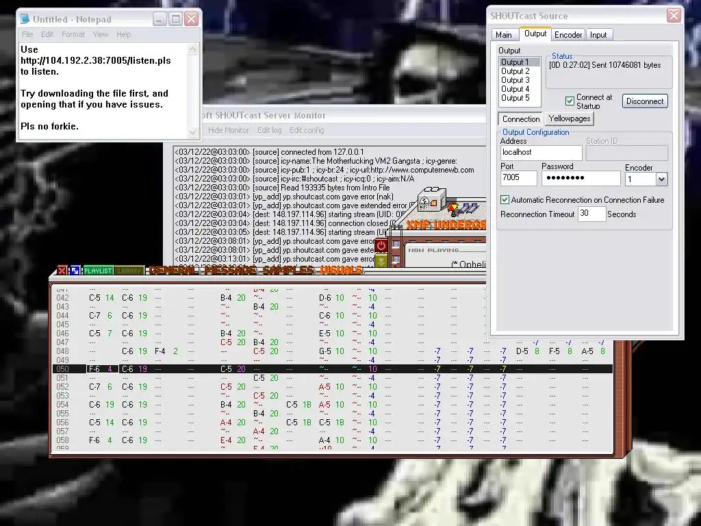Click Notepad scrollbar up arrow
Screen dimensions: 701x526
click(192, 49)
